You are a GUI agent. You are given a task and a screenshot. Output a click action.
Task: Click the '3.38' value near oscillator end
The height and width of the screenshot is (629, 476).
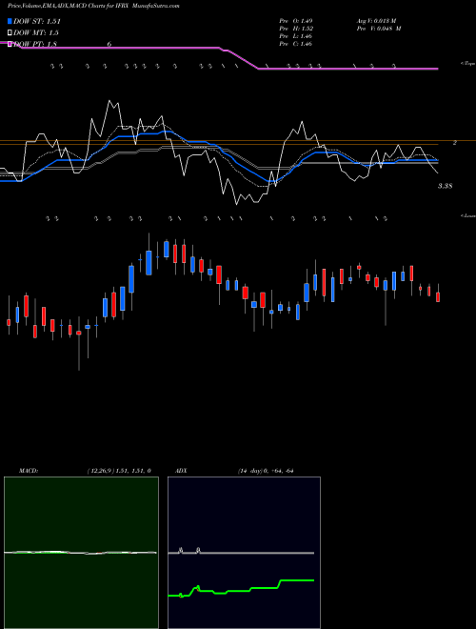446,186
